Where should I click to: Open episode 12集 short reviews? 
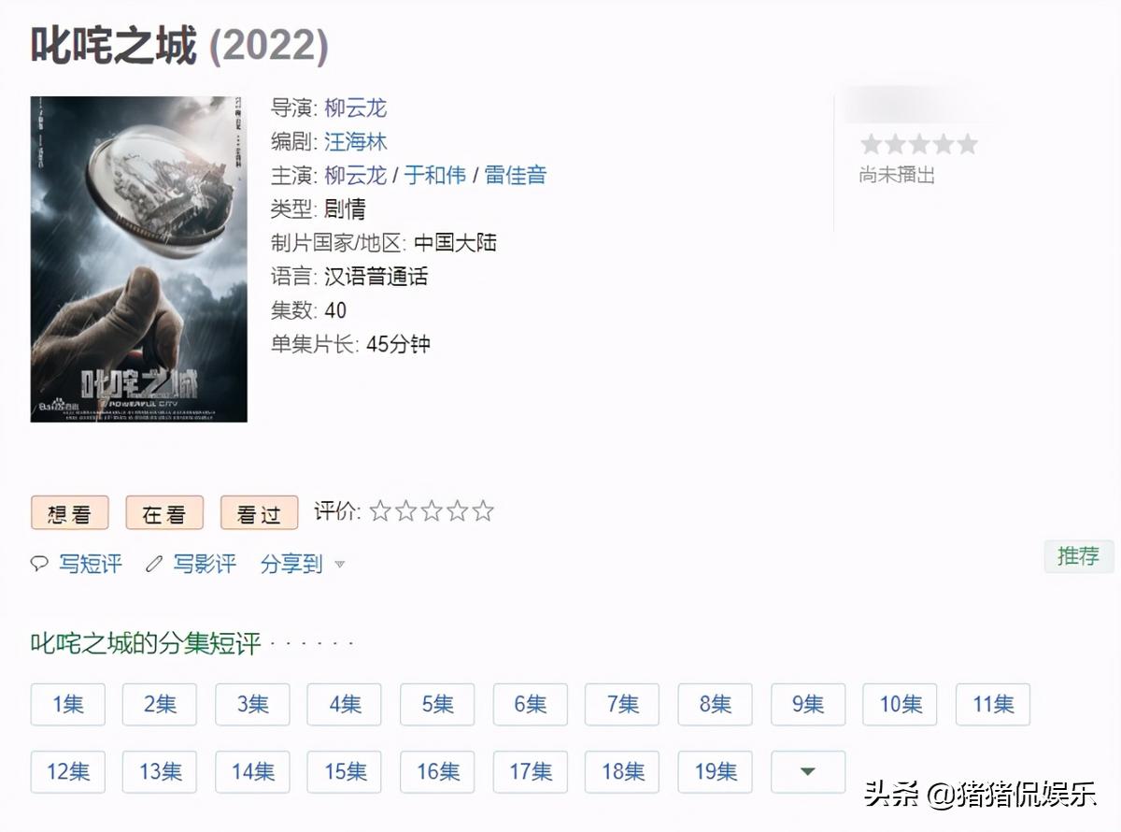tap(68, 772)
